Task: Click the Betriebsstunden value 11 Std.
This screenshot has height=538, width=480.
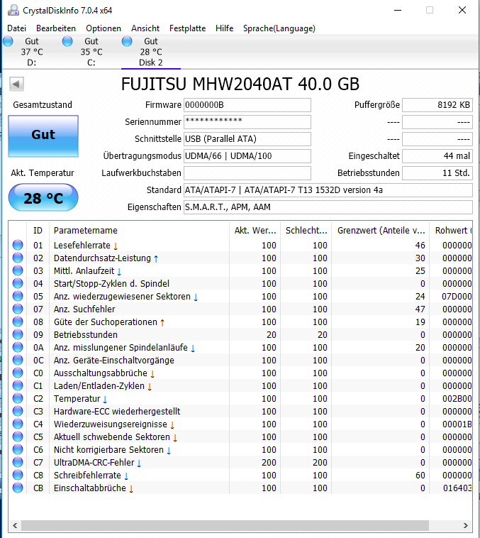Action: click(x=437, y=173)
